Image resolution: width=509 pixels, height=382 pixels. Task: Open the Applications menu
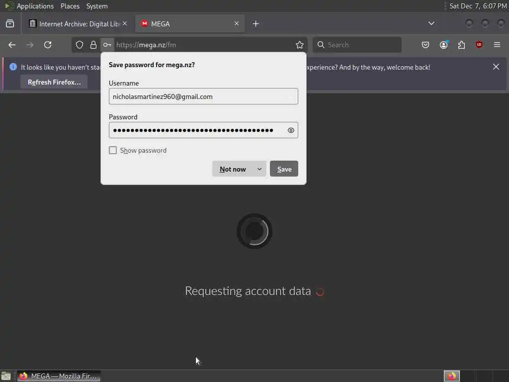coord(35,6)
